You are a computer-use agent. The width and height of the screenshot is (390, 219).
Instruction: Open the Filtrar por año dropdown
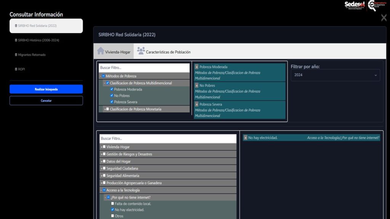pyautogui.click(x=335, y=75)
